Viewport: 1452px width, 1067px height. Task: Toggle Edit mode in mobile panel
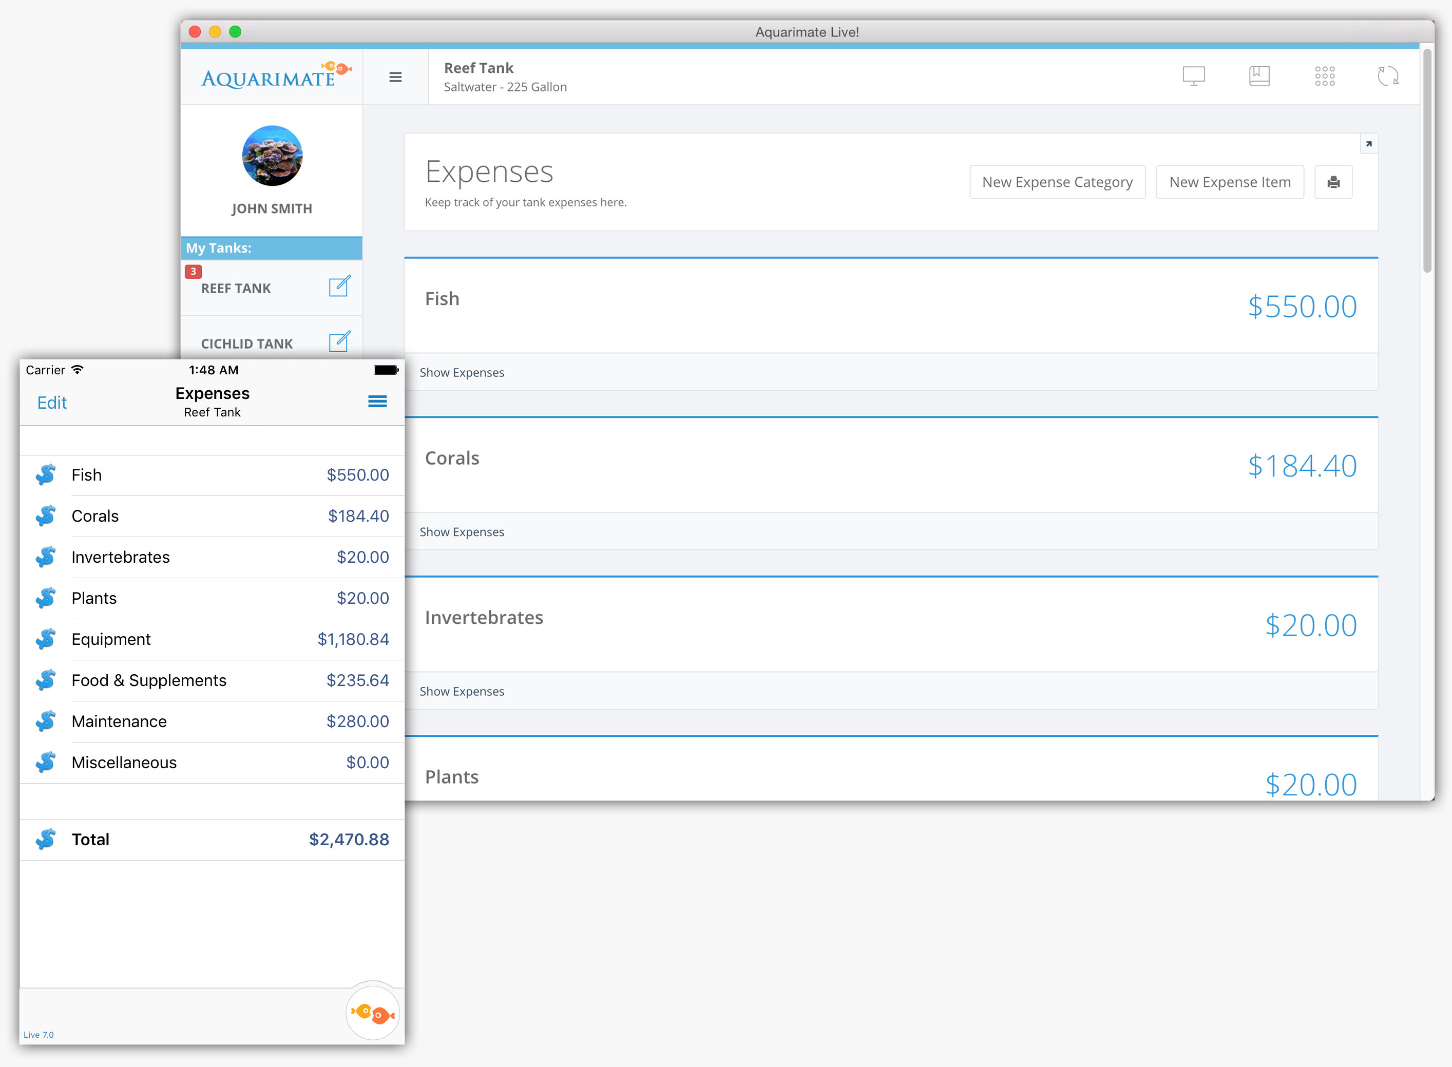53,403
